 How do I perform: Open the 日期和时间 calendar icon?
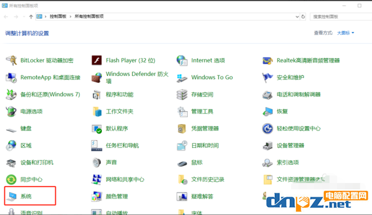[182, 145]
